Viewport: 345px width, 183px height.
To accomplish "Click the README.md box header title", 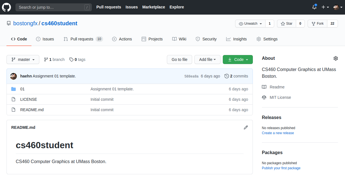I will click(23, 127).
